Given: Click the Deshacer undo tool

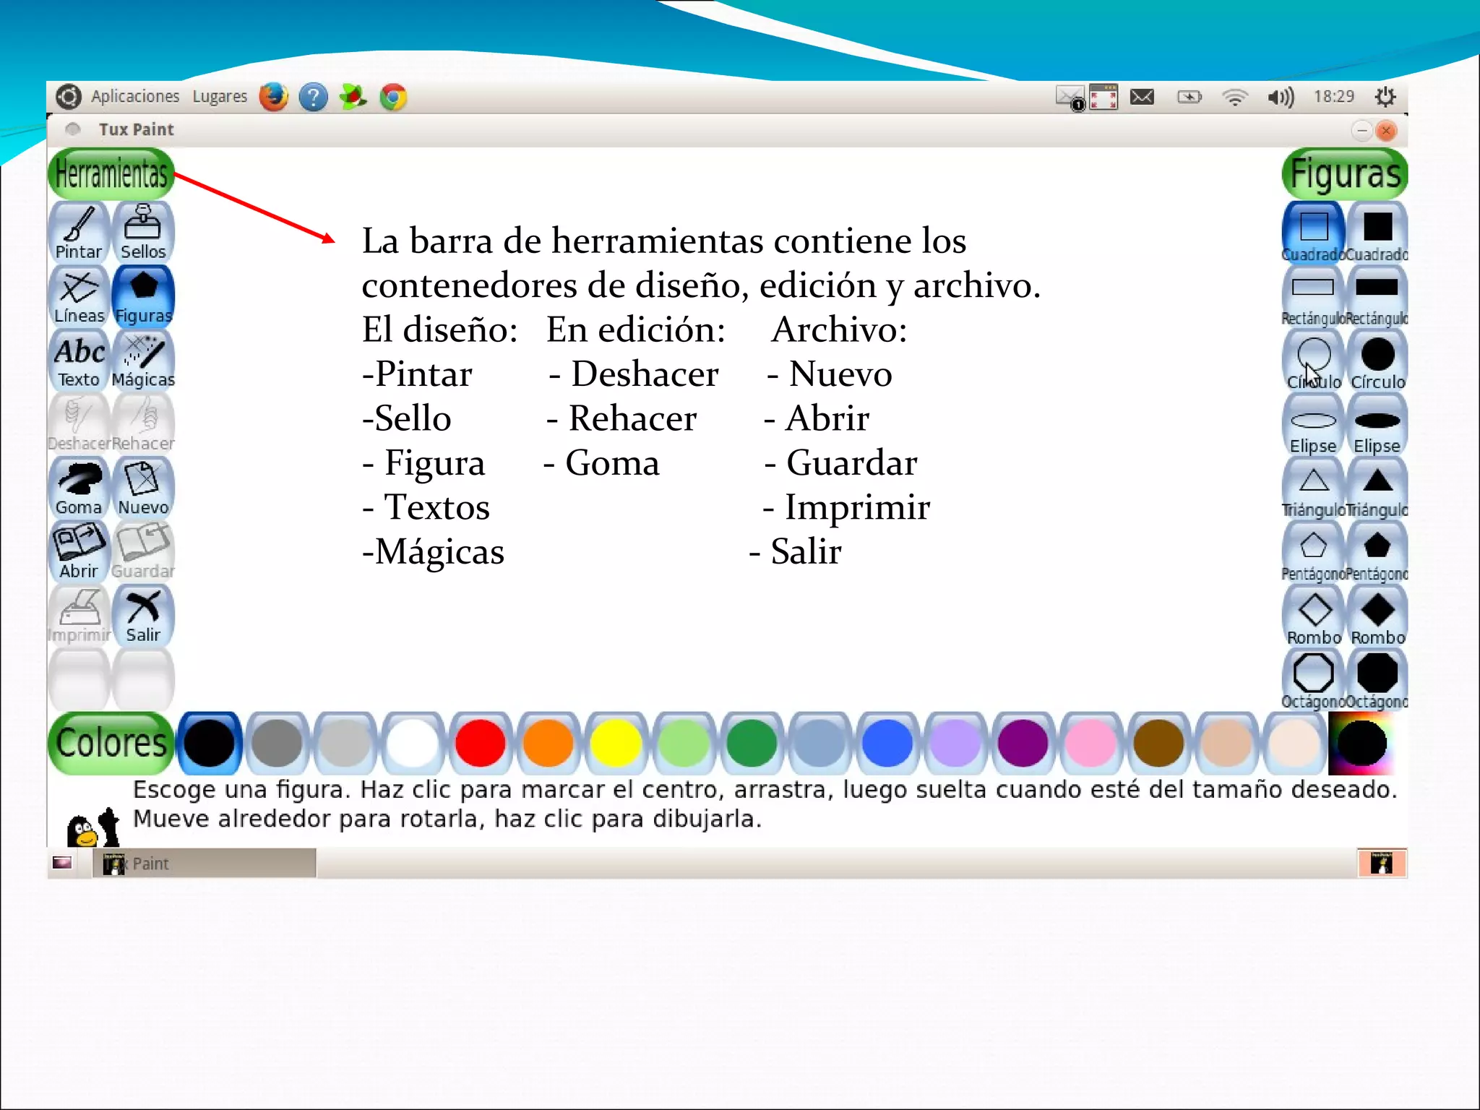Looking at the screenshot, I should click(x=79, y=423).
